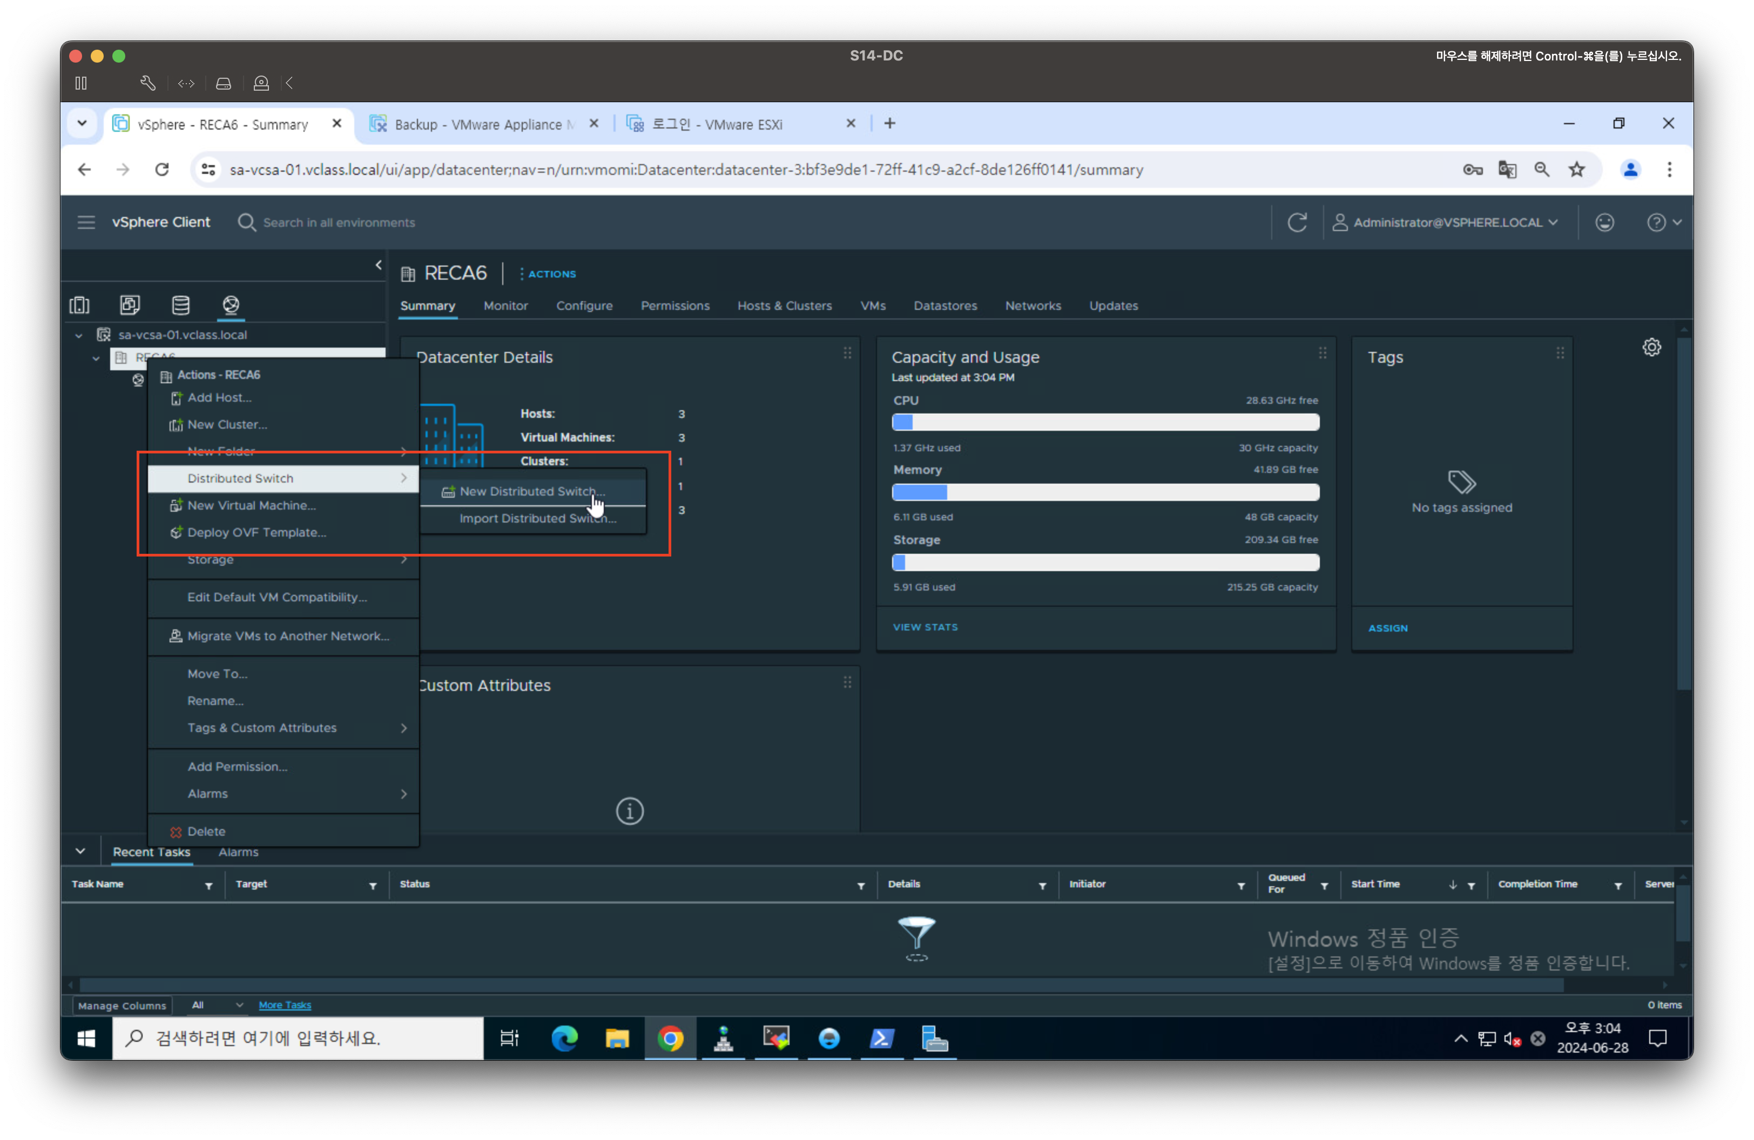Click the dashboard settings gear icon
Viewport: 1754px width, 1140px height.
coord(1651,347)
